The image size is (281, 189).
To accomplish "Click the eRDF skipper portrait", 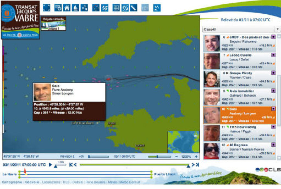I will [x=212, y=43].
